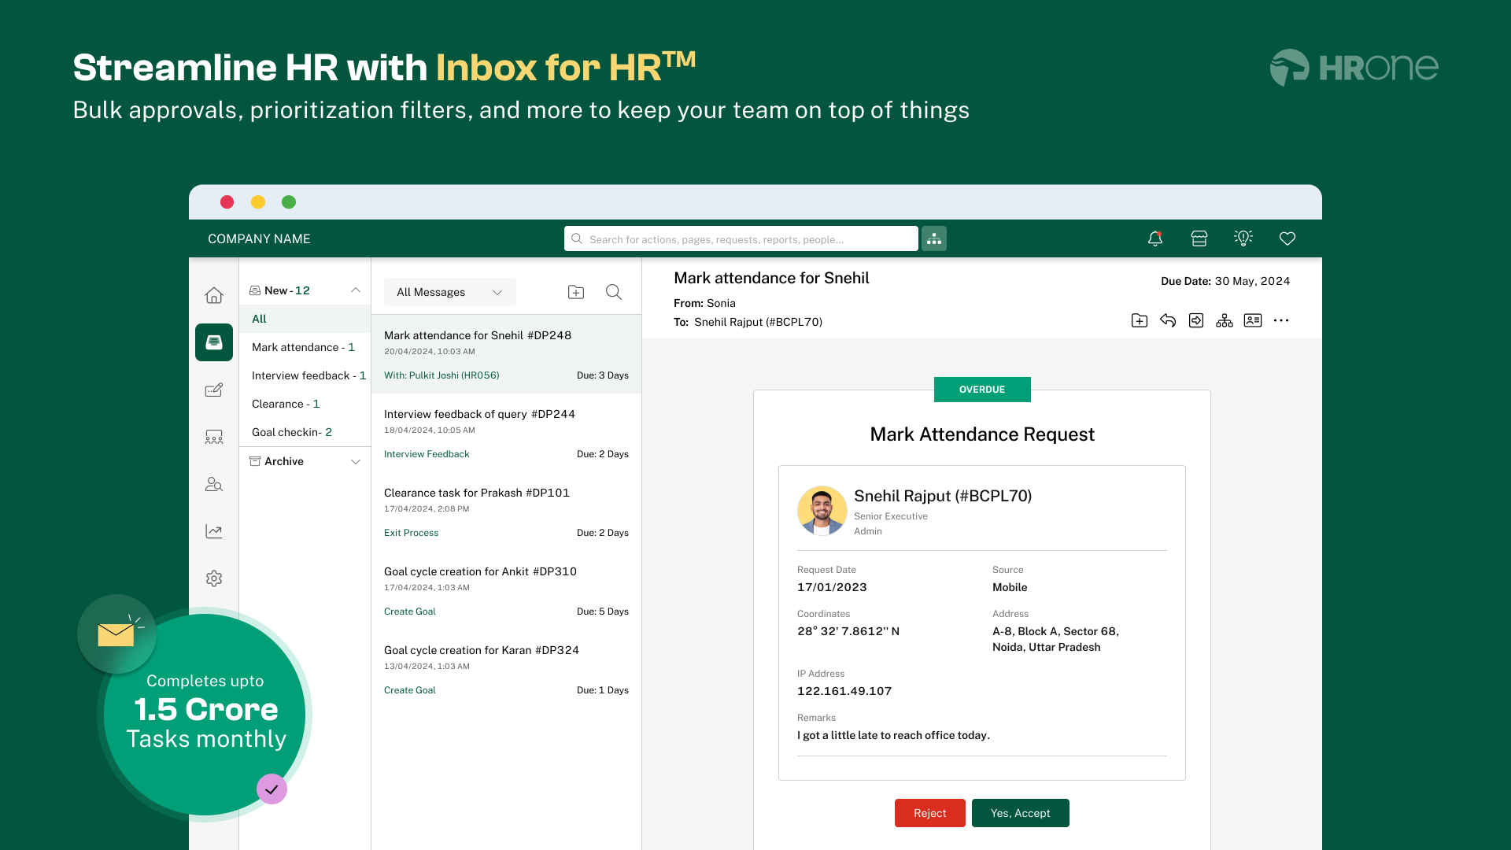Image resolution: width=1511 pixels, height=850 pixels.
Task: Click the lightbulb ideas icon
Action: 1243,238
